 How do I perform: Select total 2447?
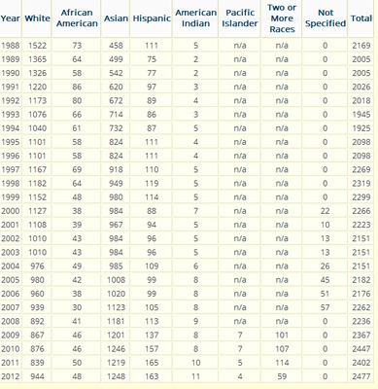361,349
